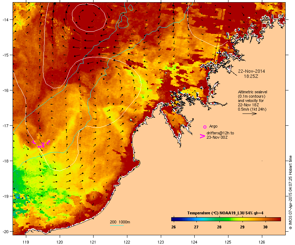The image size is (295, 245).
Task: Click the magenta Argo circle legend symbol
Action: pyautogui.click(x=205, y=127)
